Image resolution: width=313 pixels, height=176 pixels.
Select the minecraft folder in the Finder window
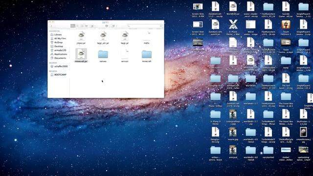click(x=147, y=56)
